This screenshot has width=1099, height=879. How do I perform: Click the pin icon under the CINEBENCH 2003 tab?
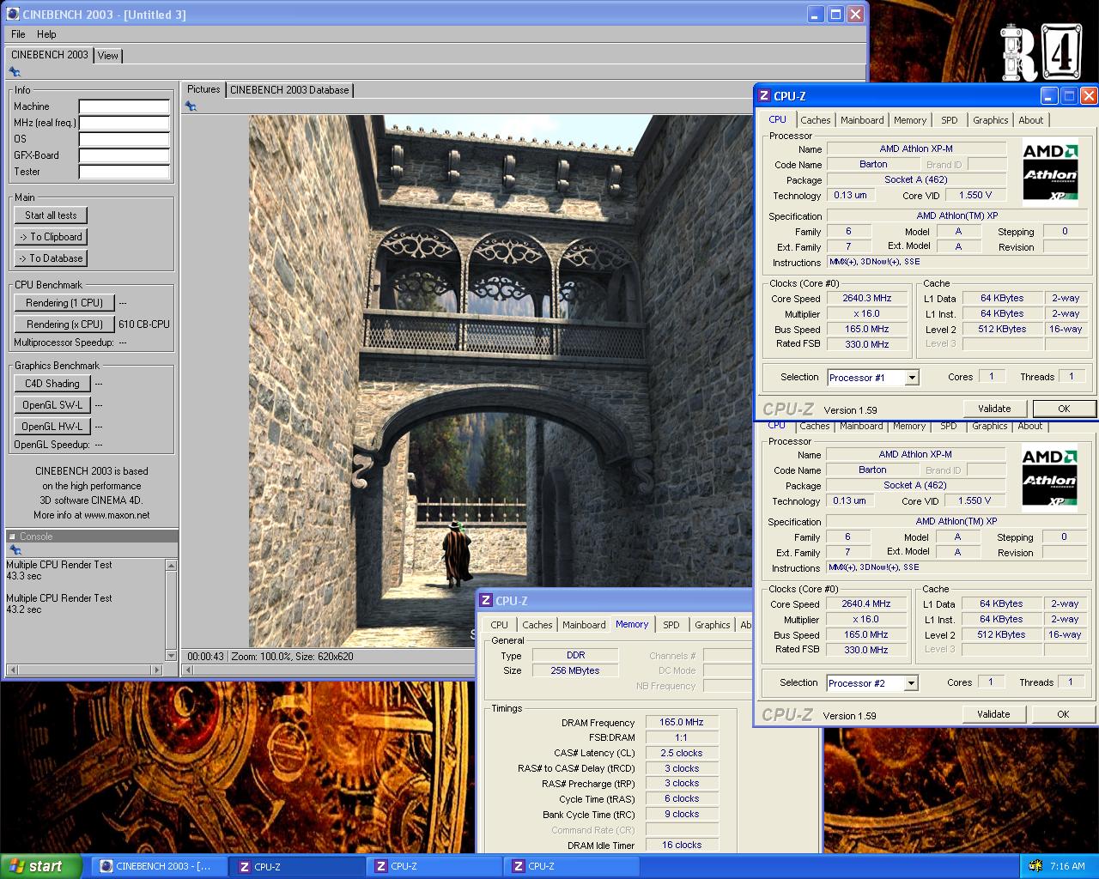point(15,72)
